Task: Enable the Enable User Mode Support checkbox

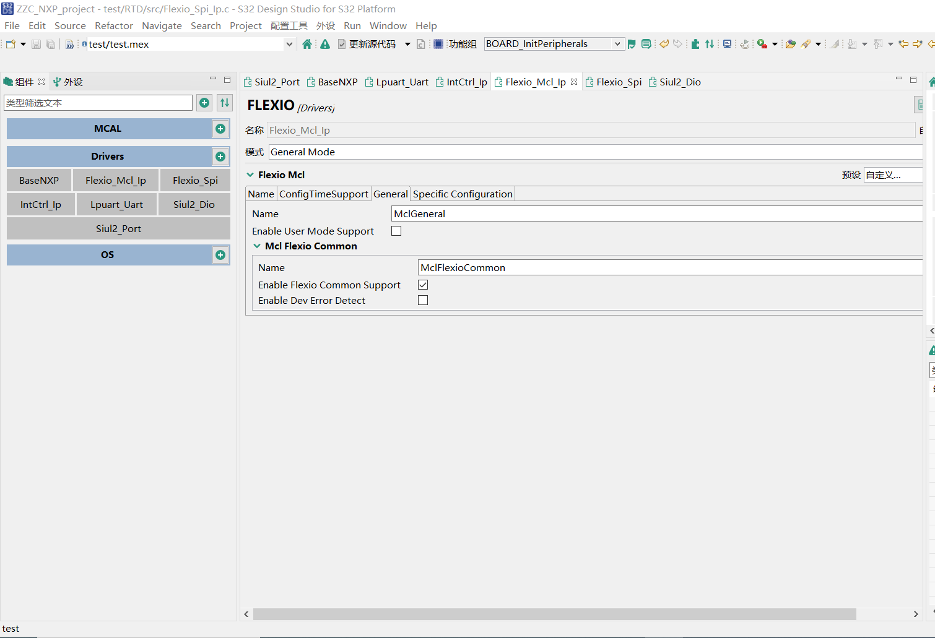Action: click(x=396, y=230)
